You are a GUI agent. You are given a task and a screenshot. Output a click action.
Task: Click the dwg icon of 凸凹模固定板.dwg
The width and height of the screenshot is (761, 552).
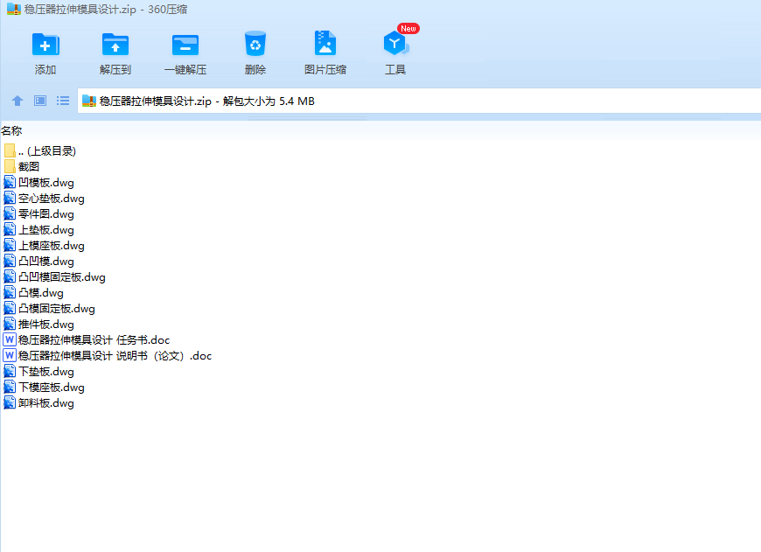[x=10, y=277]
